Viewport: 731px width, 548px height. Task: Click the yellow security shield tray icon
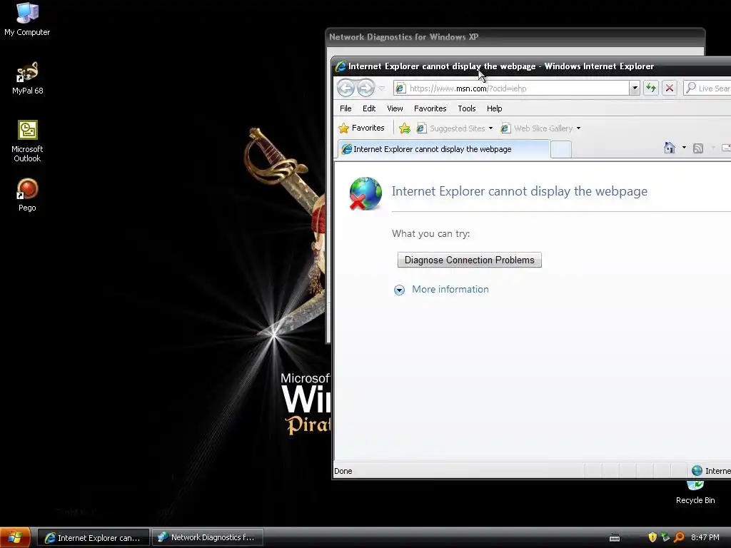tap(652, 537)
